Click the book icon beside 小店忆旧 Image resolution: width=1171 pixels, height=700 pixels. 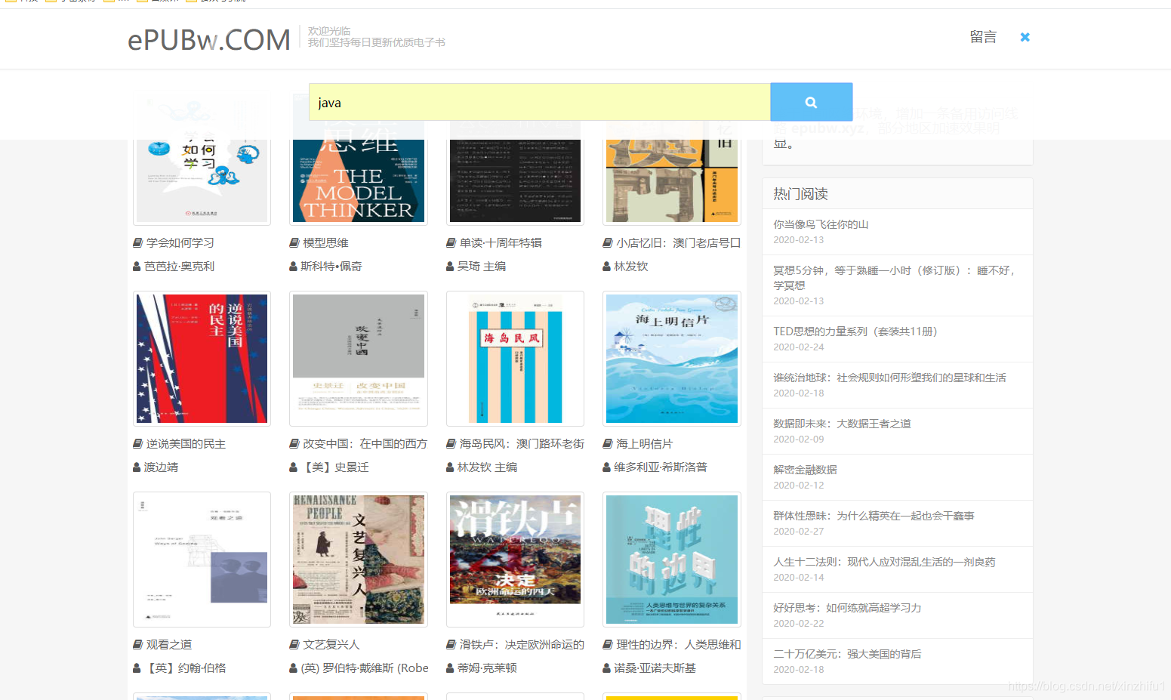coord(608,242)
